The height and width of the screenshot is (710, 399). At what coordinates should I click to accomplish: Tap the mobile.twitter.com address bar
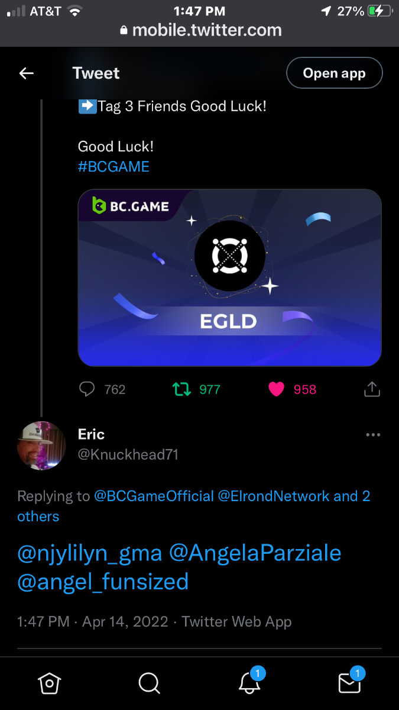pyautogui.click(x=200, y=30)
